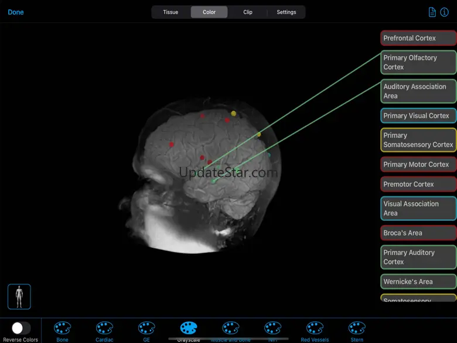The width and height of the screenshot is (457, 343).
Task: Pick the Grayscale color palette
Action: 189,328
